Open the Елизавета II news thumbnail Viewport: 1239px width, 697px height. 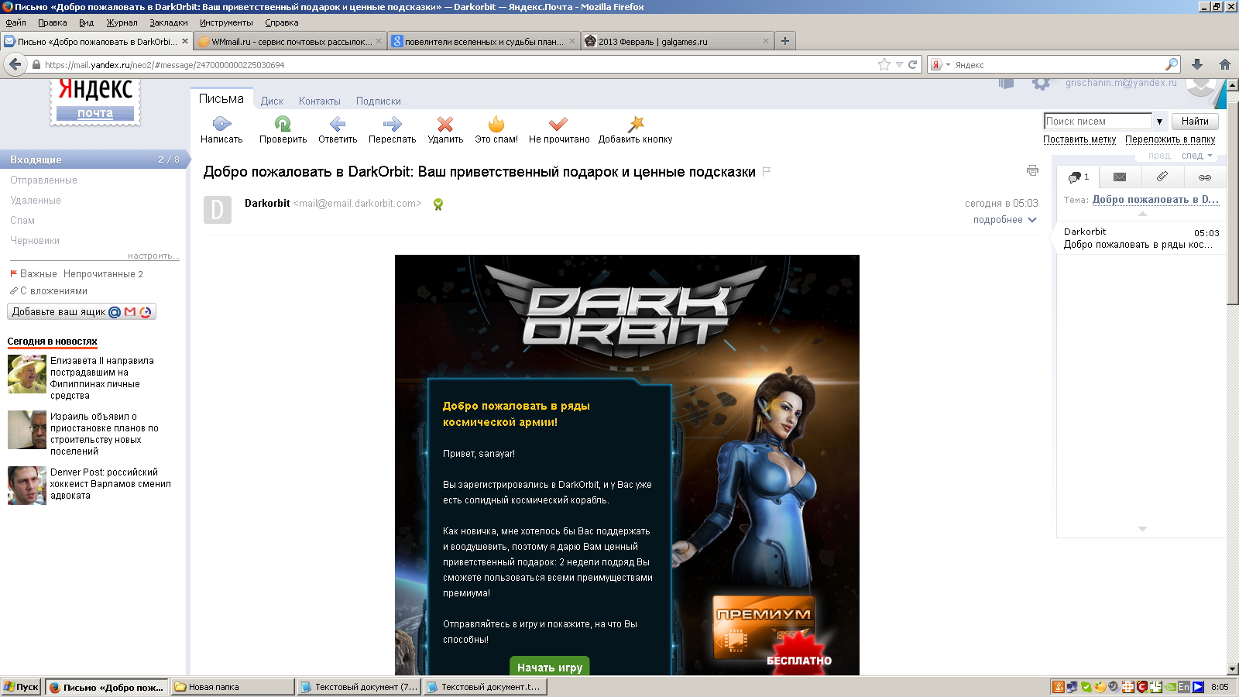(x=27, y=374)
